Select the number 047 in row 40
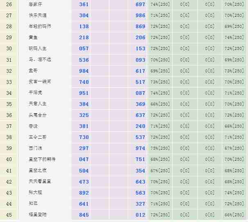Screen dimensions: 248x222 [84, 159]
